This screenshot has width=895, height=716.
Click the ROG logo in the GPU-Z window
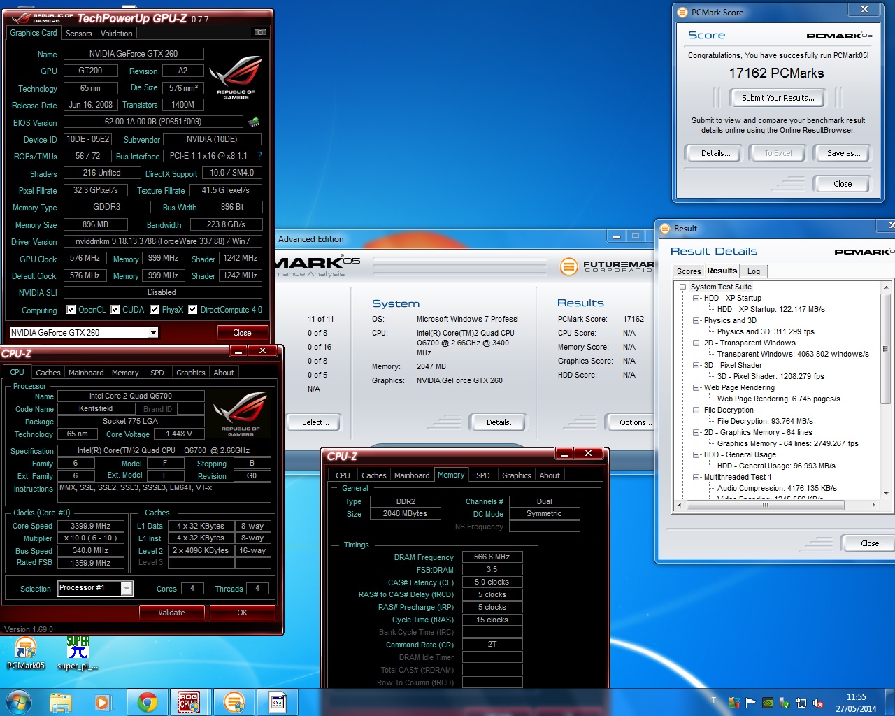tap(236, 77)
